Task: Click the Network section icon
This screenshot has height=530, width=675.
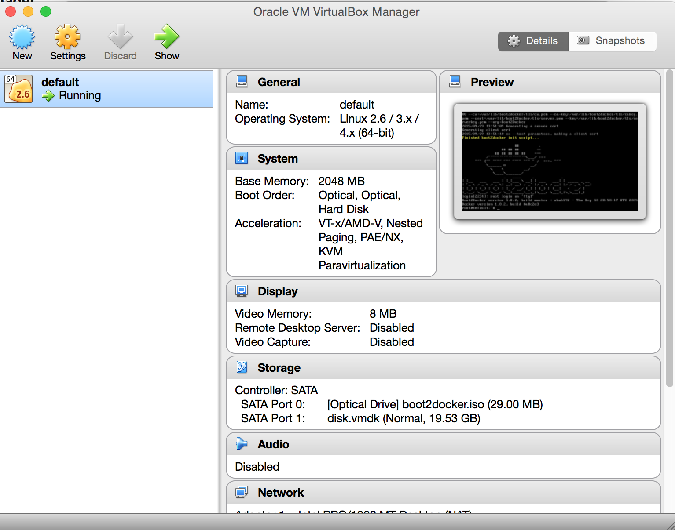Action: [x=242, y=492]
